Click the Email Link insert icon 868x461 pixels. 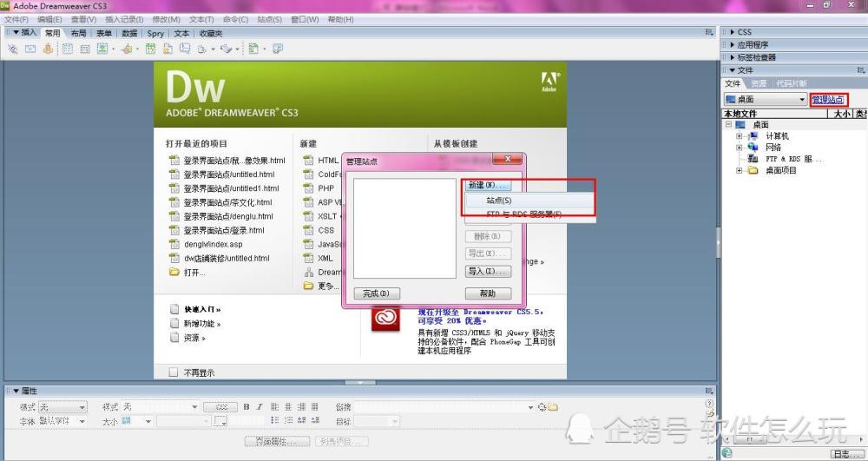pos(30,49)
